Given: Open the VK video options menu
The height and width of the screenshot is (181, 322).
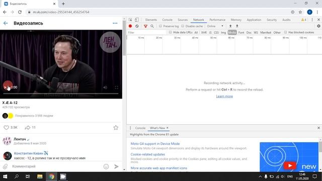Looking at the screenshot, I should tap(115, 23).
